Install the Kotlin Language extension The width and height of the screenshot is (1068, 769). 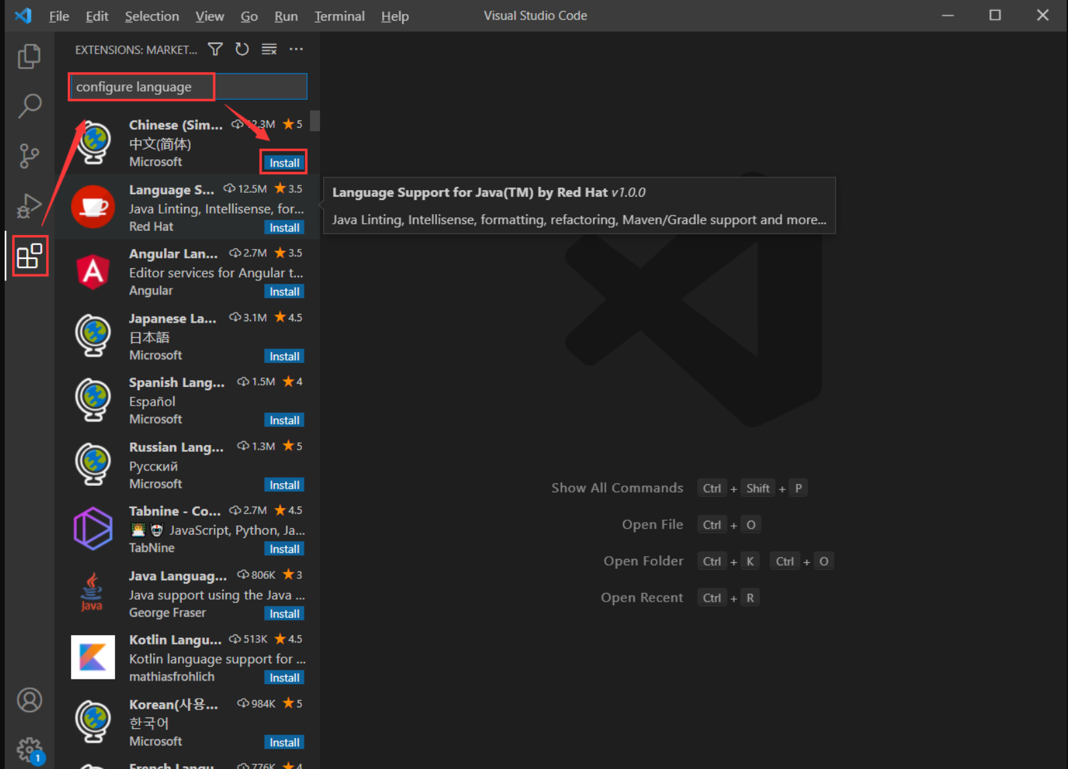tap(284, 678)
